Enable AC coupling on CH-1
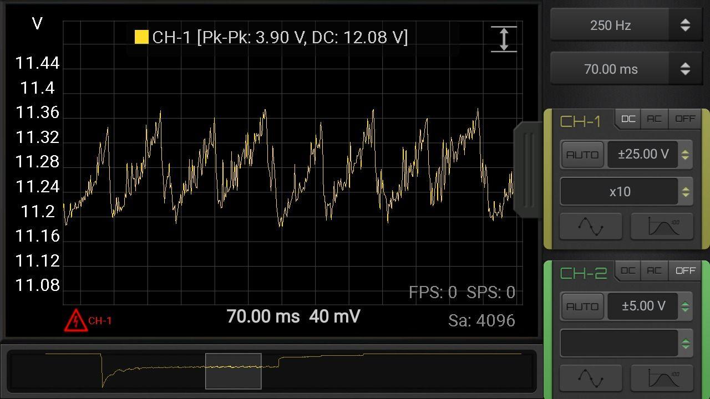 click(x=654, y=118)
